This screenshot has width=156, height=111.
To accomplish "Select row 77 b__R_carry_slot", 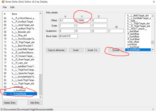I will (x=20, y=63).
